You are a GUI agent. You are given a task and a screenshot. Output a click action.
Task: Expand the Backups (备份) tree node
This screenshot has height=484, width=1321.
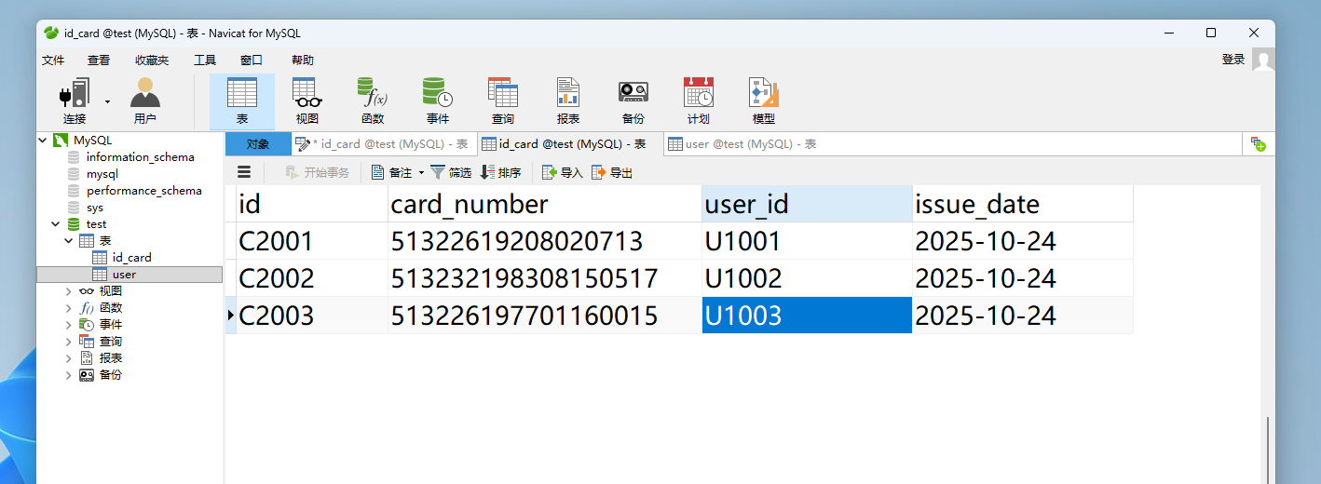[x=69, y=375]
